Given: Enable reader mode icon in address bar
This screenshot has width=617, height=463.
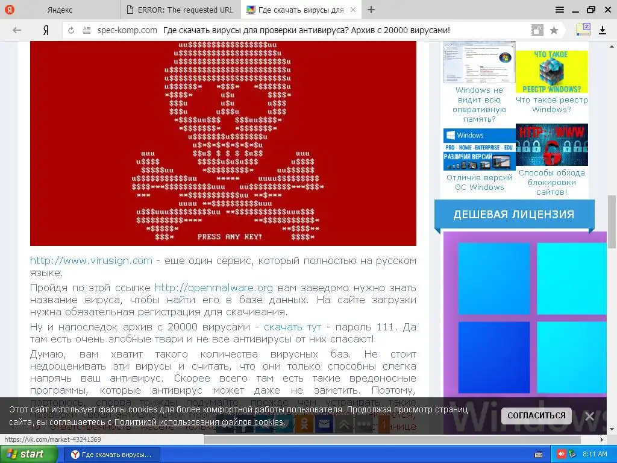Looking at the screenshot, I should click(87, 30).
